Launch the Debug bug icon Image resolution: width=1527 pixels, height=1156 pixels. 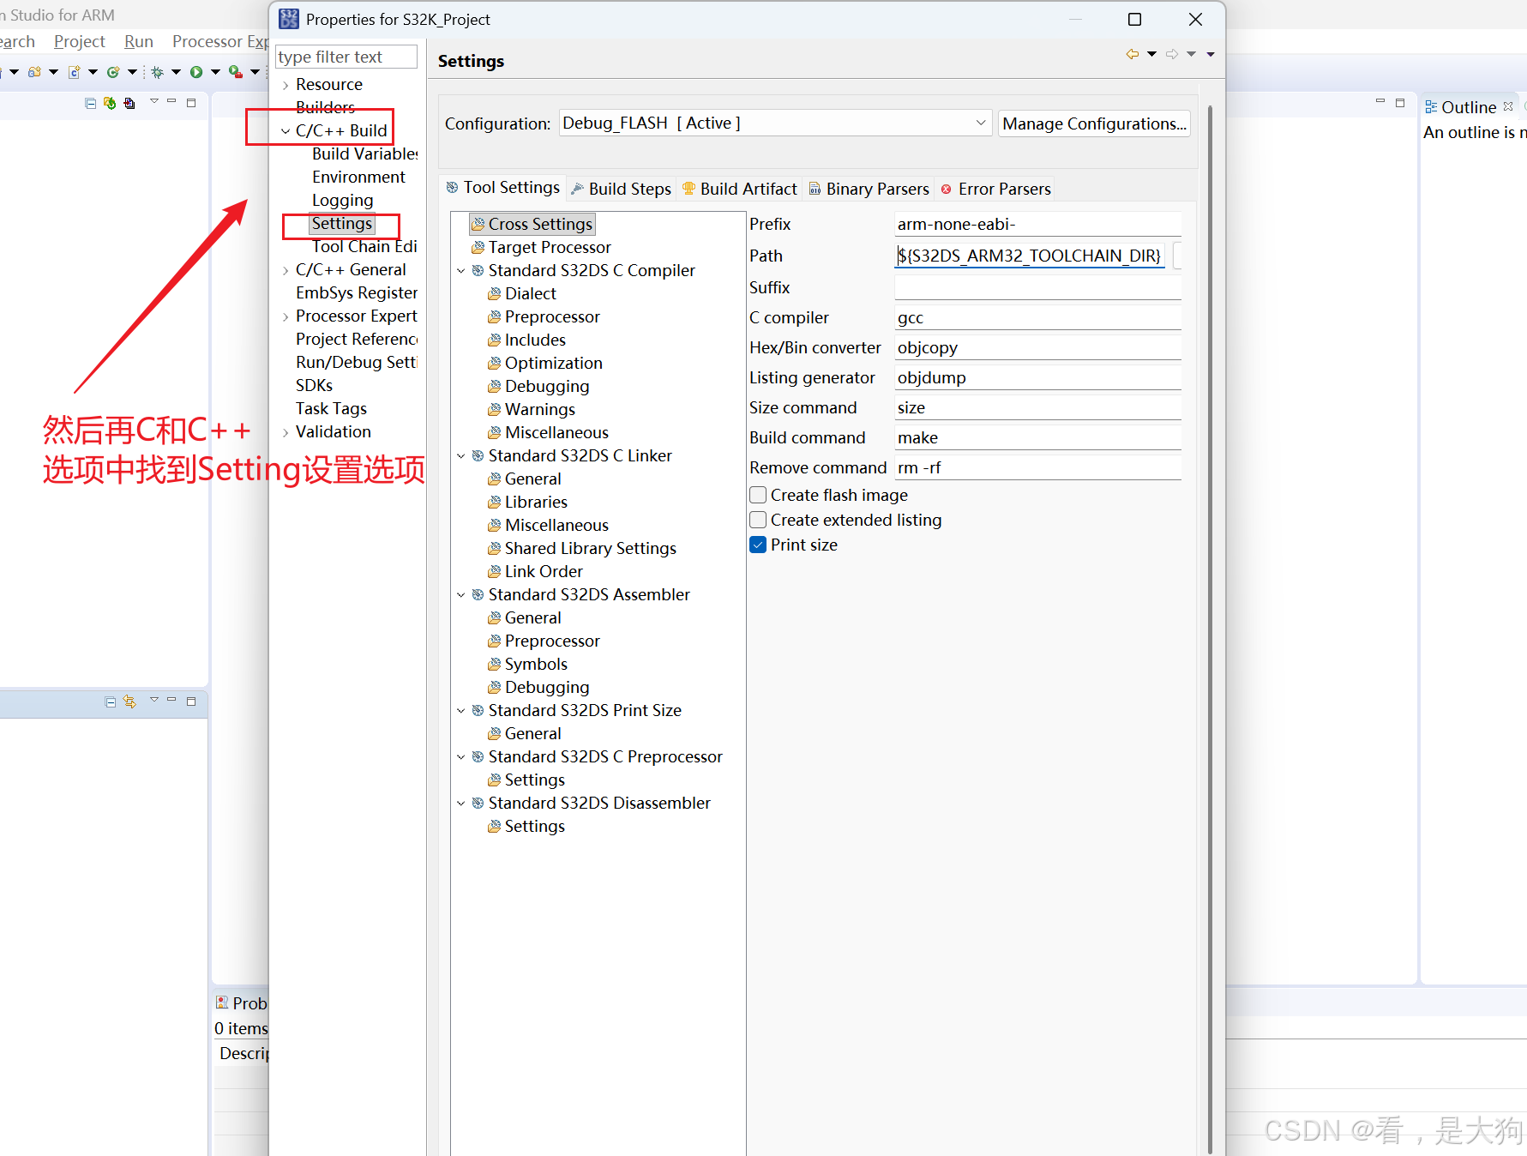tap(157, 72)
